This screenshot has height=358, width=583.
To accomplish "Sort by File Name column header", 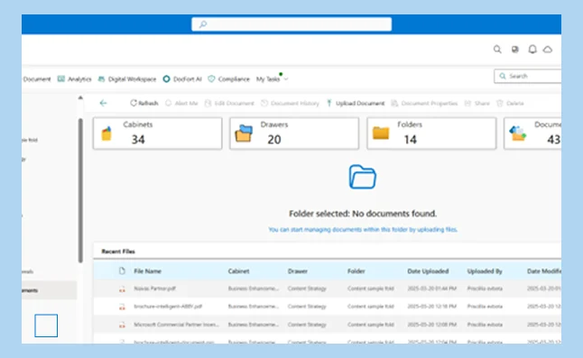I will click(x=147, y=271).
